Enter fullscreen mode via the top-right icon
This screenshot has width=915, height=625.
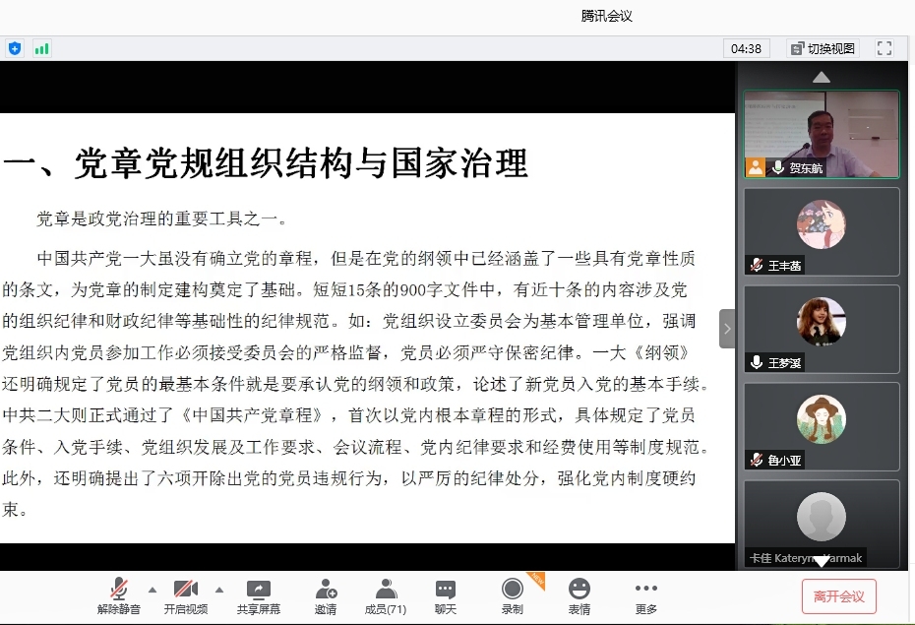click(884, 48)
